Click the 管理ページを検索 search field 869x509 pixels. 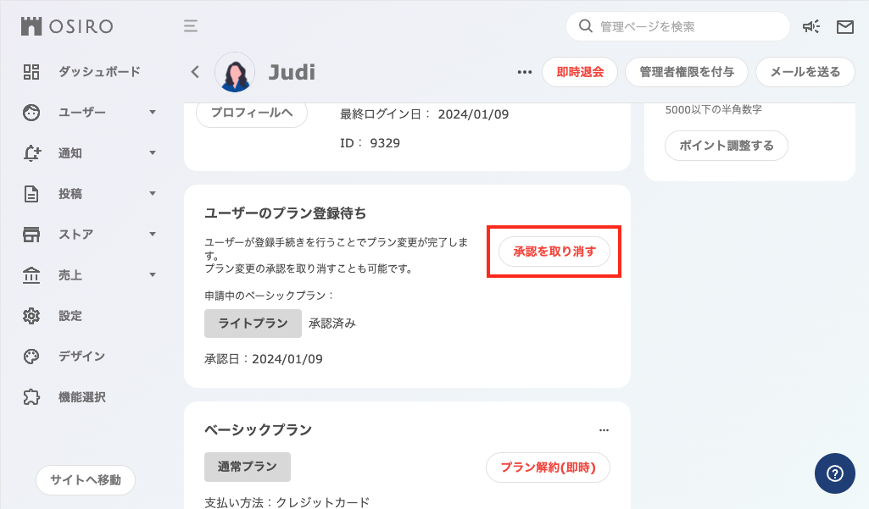[678, 26]
